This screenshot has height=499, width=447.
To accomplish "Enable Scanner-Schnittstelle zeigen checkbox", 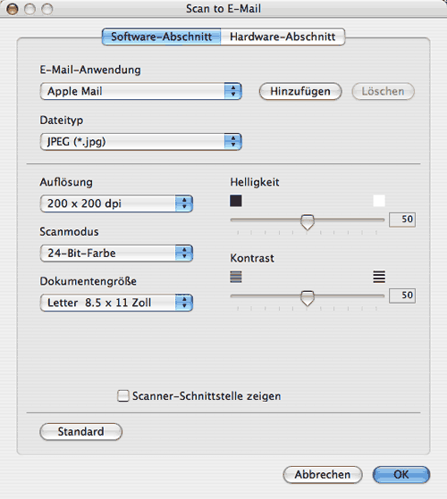I will [x=123, y=395].
